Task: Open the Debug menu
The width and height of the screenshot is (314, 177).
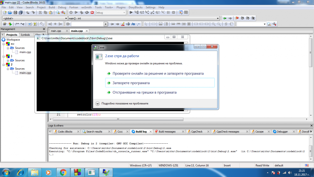Action: tap(62, 7)
